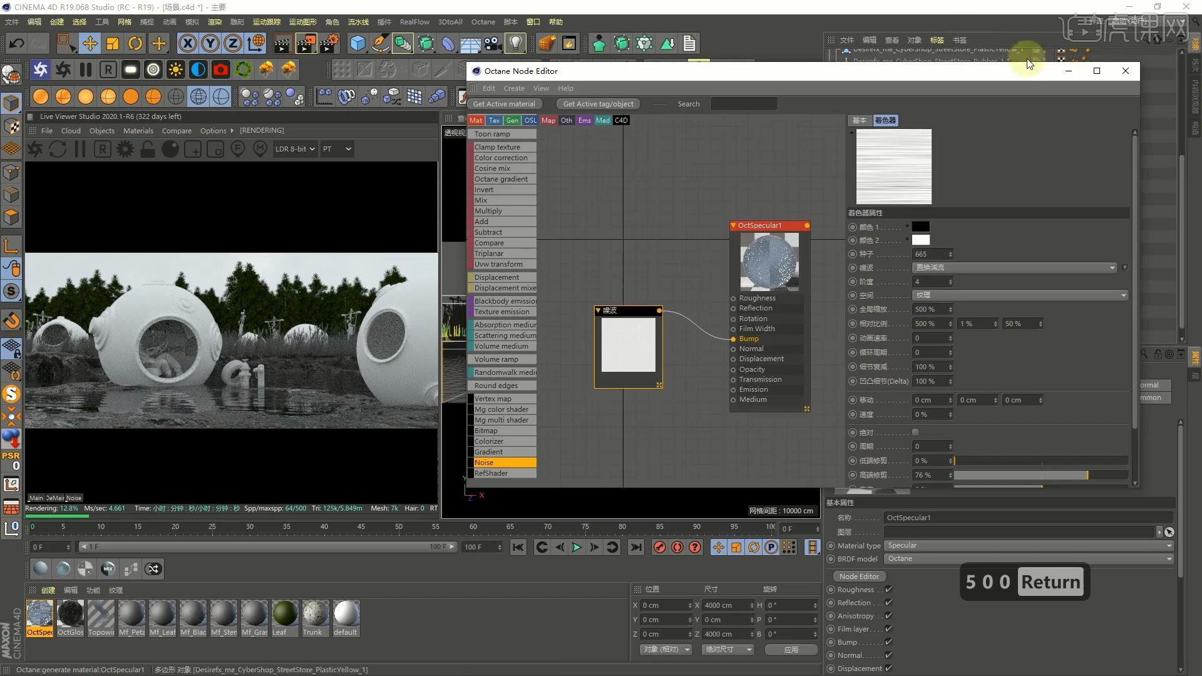
Task: Click the Octane sun daylight icon
Action: 175,69
